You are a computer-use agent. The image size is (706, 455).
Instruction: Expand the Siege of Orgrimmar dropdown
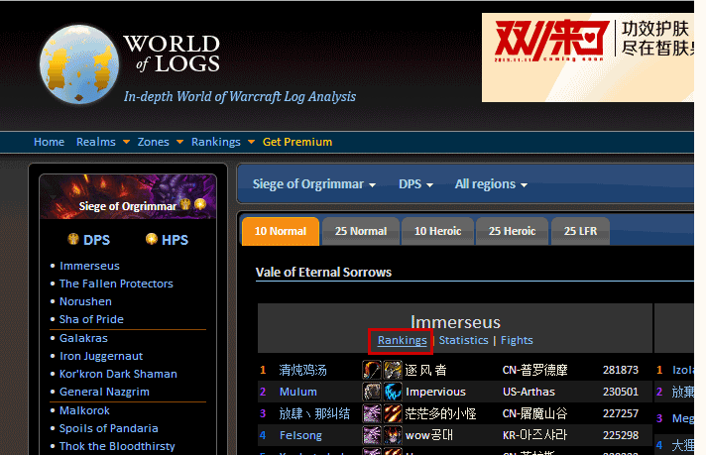(313, 184)
